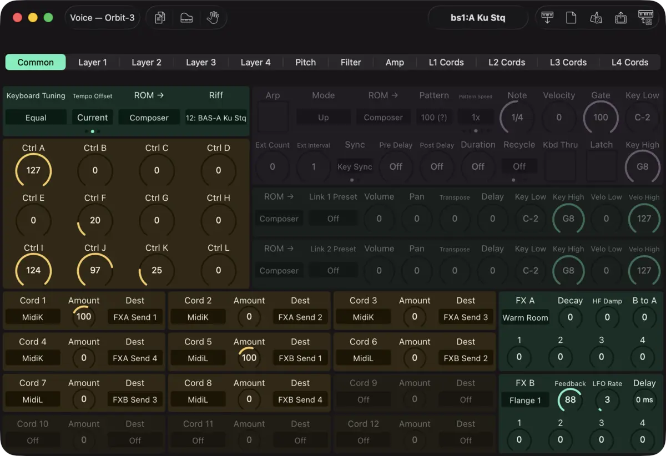Open Link 2 Preset Off dropdown

click(x=333, y=271)
